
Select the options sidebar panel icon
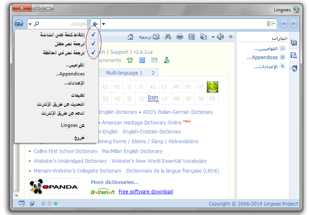pos(293,55)
